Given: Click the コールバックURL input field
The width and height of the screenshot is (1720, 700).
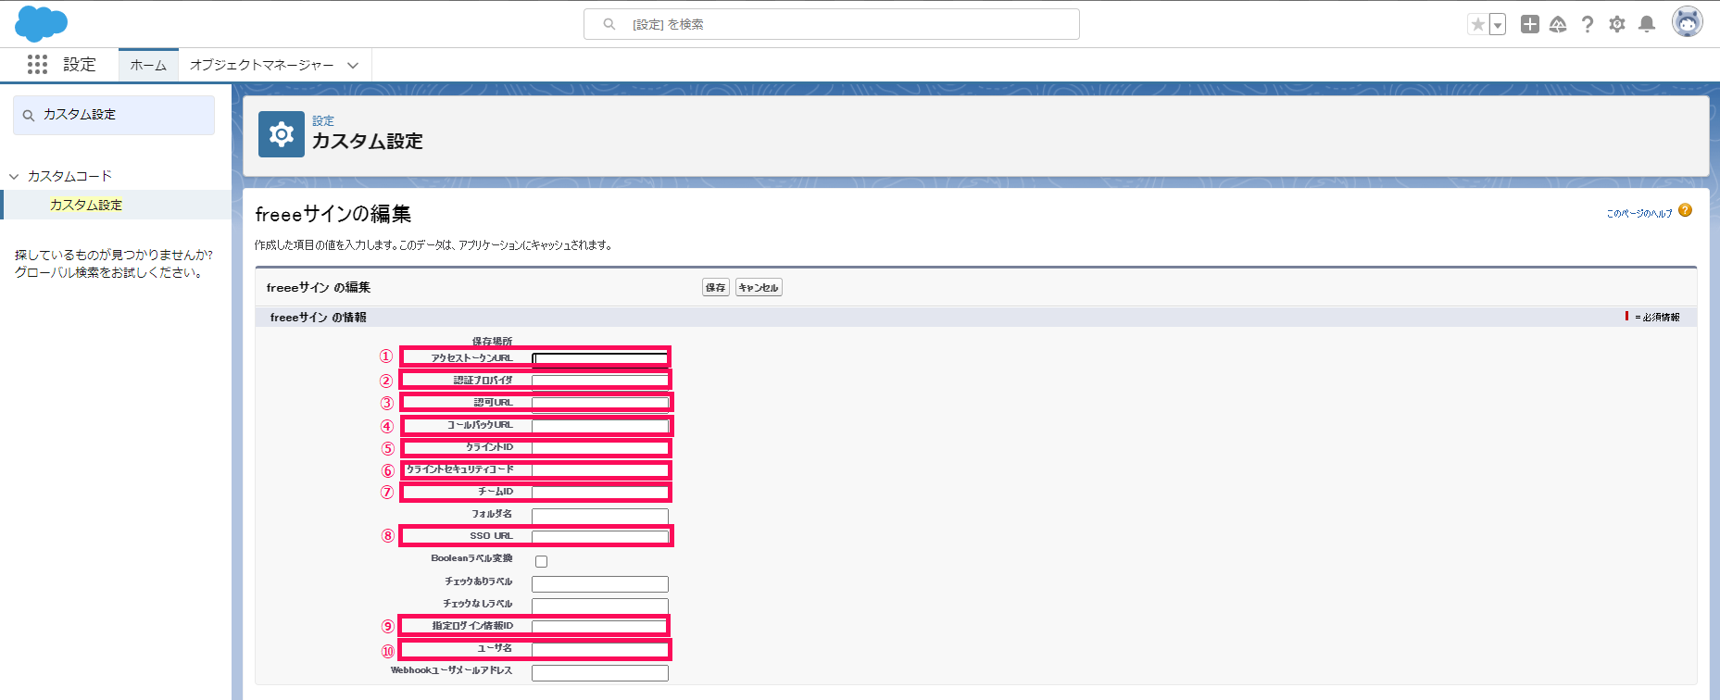Looking at the screenshot, I should [x=600, y=426].
